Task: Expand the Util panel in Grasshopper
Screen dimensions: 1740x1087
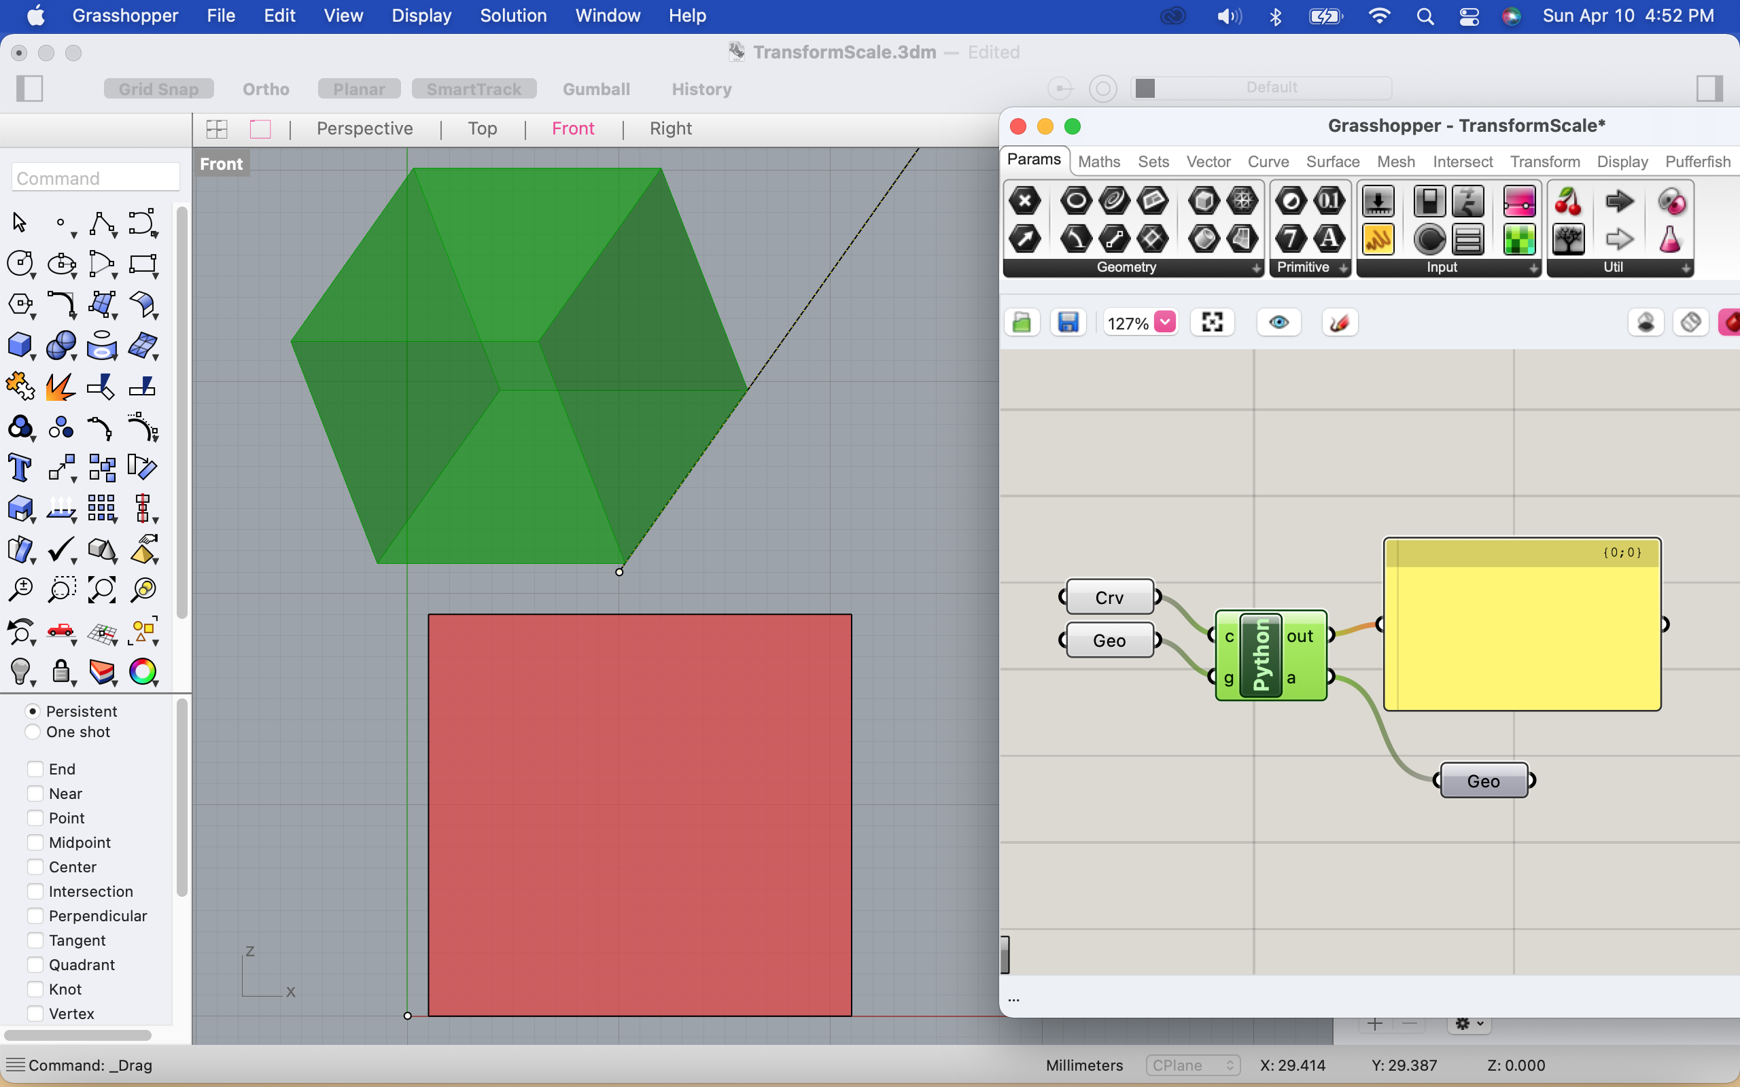Action: [x=1691, y=266]
